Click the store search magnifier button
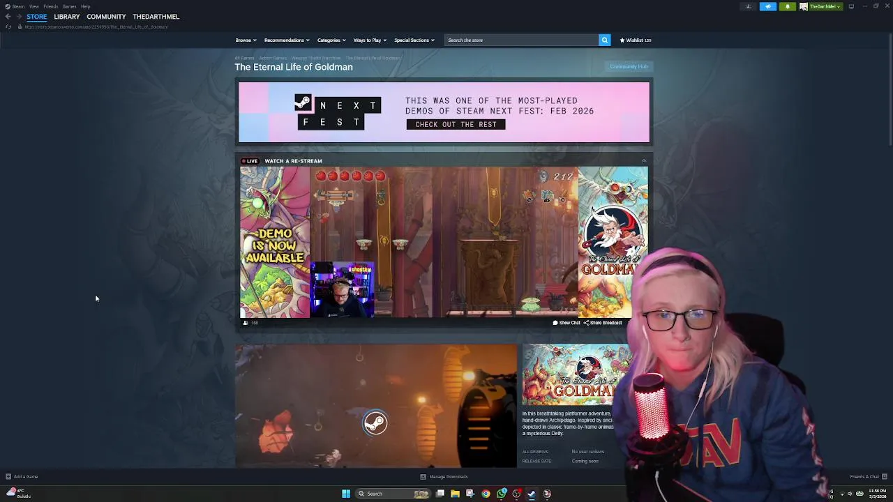 [x=604, y=40]
